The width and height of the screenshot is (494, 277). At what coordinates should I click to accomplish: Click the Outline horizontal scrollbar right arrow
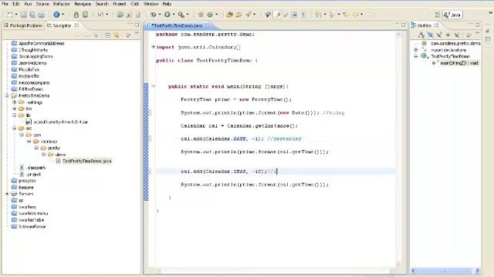477,270
